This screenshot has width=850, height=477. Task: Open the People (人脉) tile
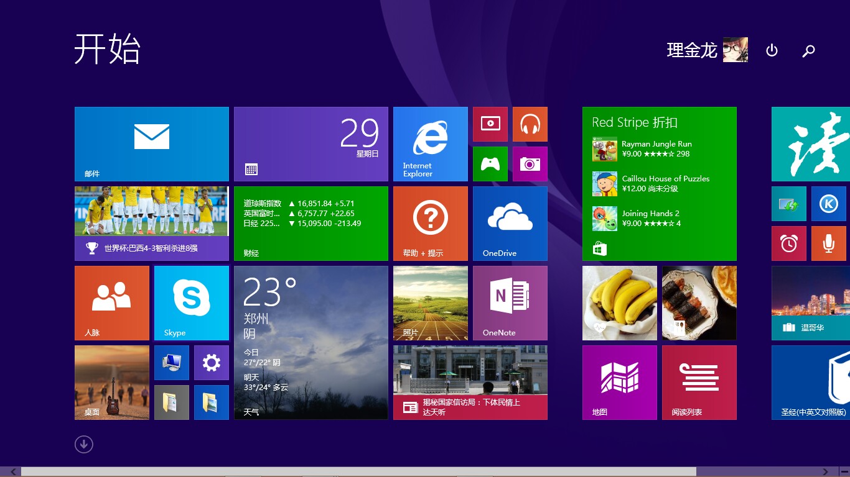click(x=112, y=303)
